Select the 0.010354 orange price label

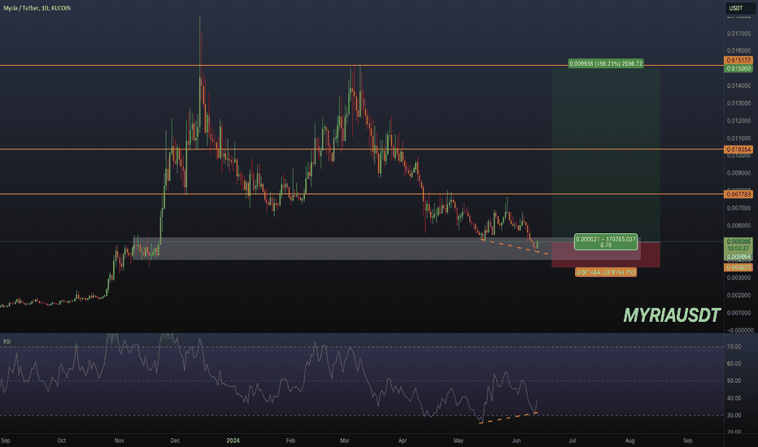click(x=738, y=150)
